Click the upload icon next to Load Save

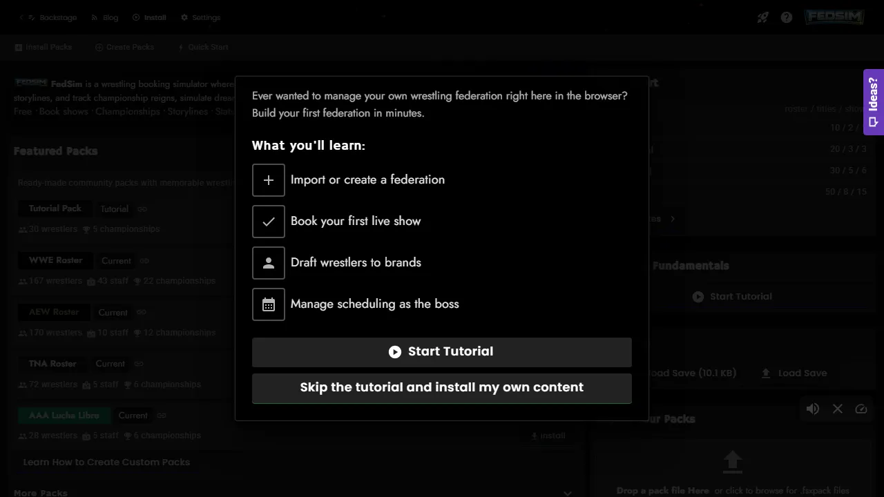pos(766,373)
